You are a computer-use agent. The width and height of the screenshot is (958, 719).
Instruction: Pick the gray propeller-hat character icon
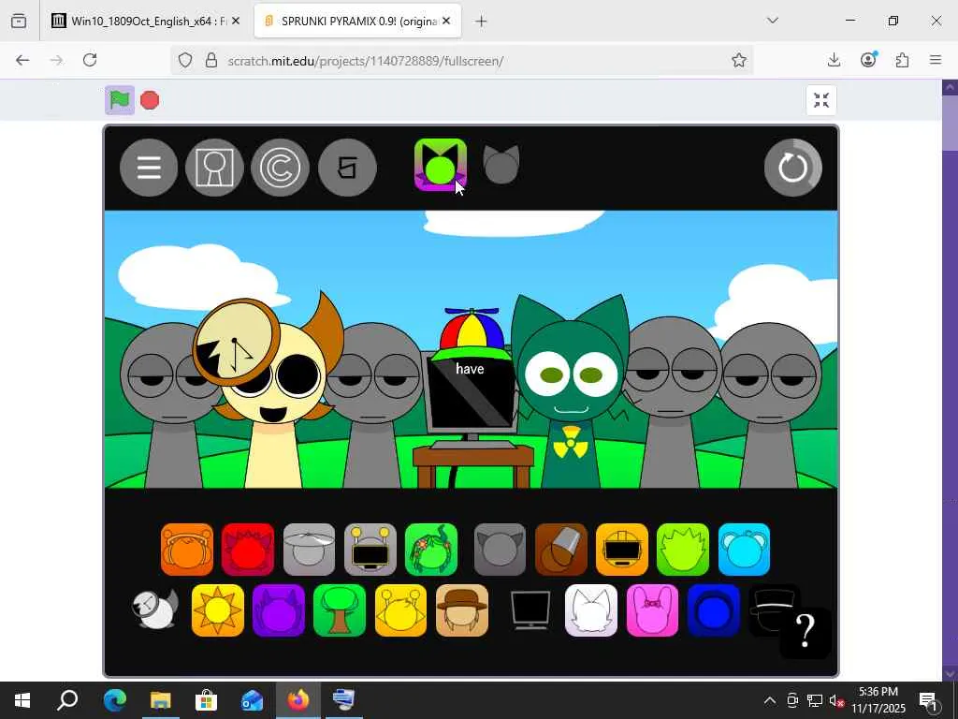(x=309, y=549)
